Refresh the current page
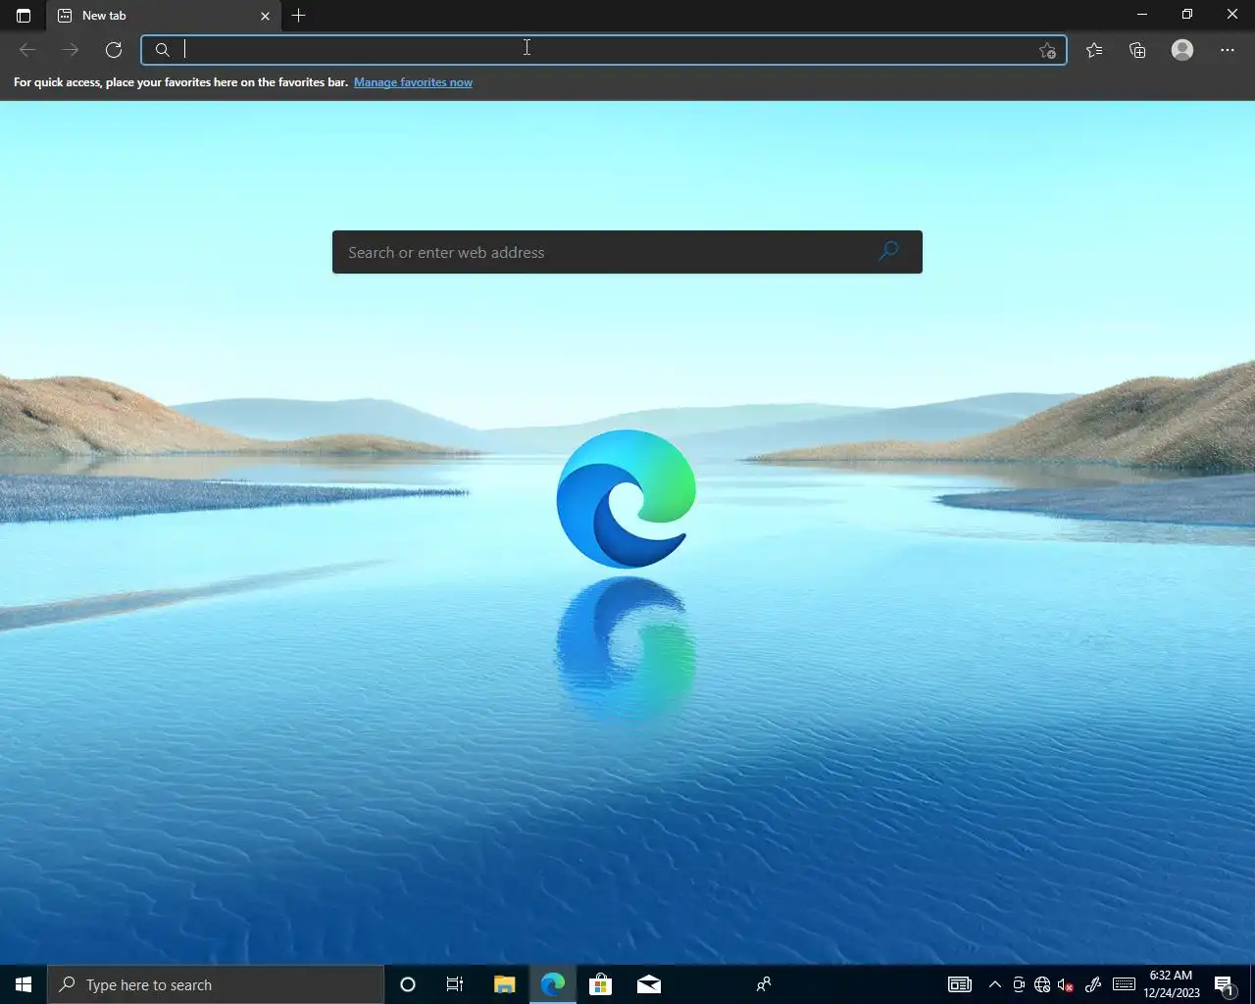 [114, 50]
